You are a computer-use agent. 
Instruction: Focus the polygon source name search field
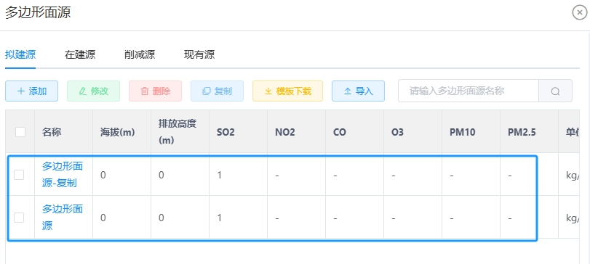click(x=469, y=91)
